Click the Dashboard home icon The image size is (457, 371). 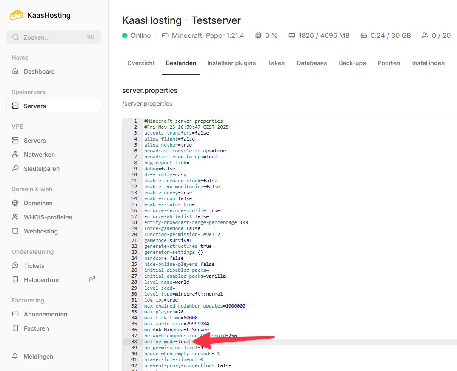click(x=16, y=72)
